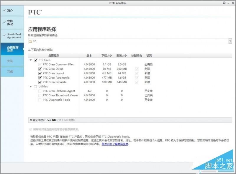
Task: Click the 版本 column header
Action: [x=89, y=56]
